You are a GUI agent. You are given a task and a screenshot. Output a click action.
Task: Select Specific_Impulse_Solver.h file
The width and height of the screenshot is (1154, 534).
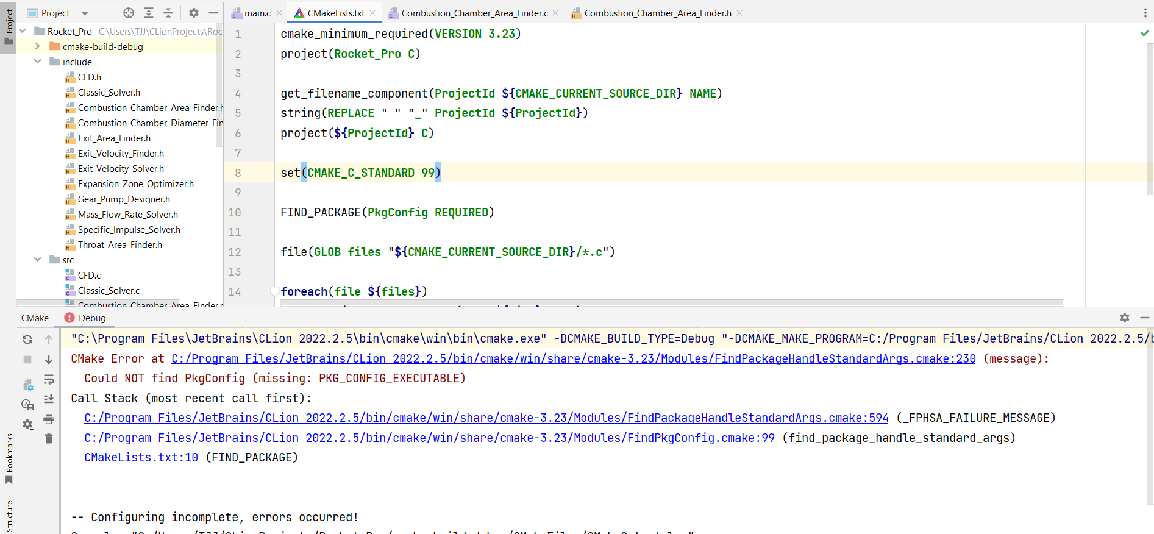[129, 229]
